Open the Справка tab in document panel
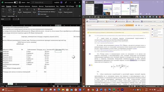Image resolution: width=164 pixels, height=92 pixels. click(147, 25)
